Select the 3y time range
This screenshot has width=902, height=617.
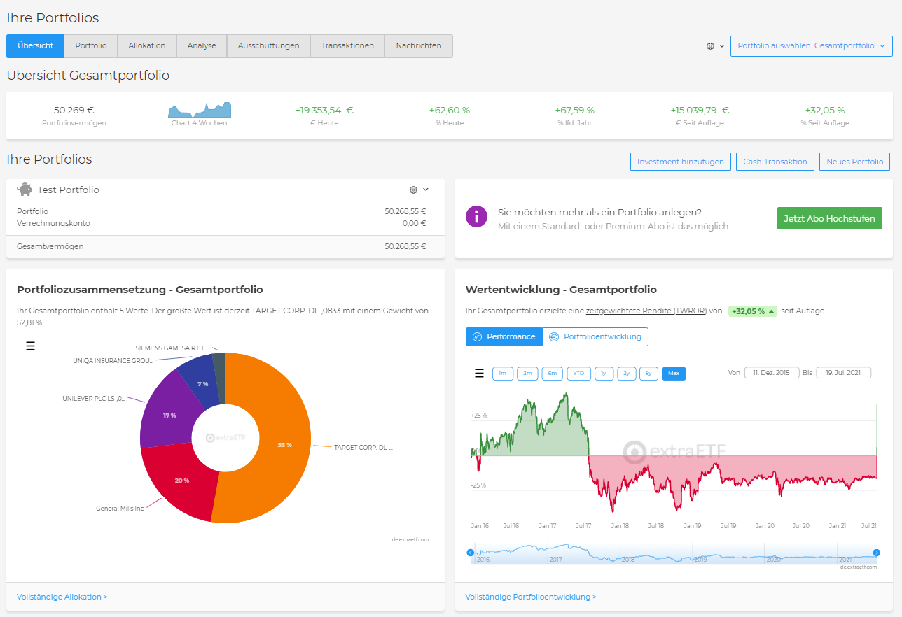[x=626, y=374]
